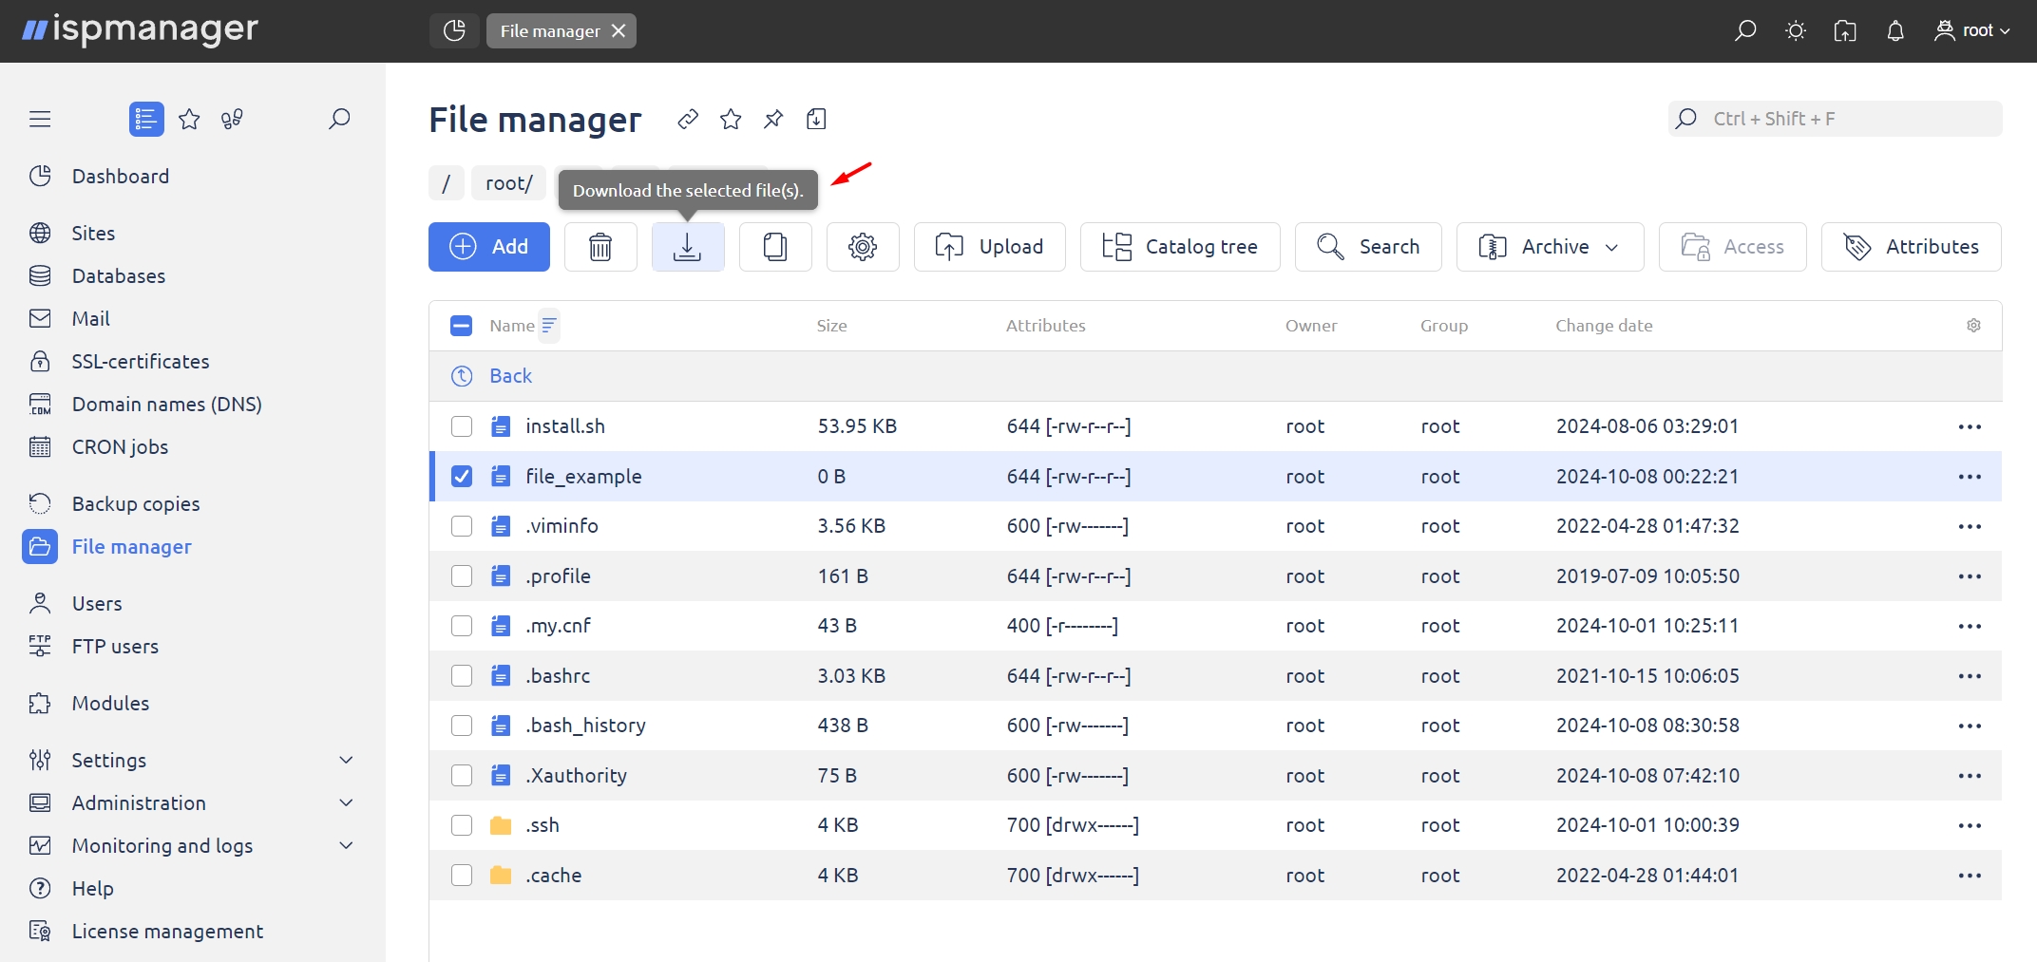Open actions menu for file_example row
Viewport: 2037px width, 962px height.
[x=1970, y=477]
